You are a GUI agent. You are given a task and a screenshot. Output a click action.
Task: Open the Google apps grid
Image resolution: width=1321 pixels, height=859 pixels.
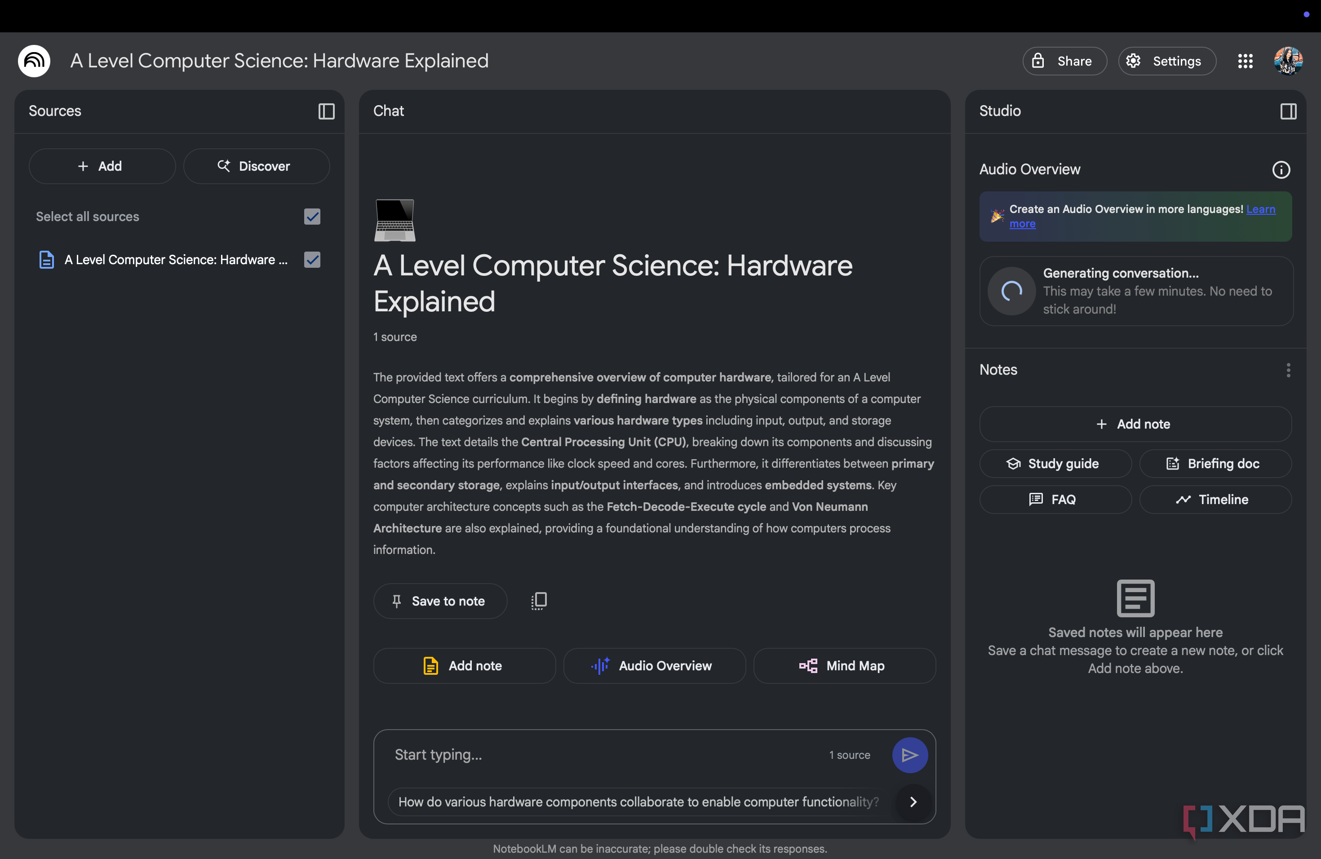pos(1245,61)
